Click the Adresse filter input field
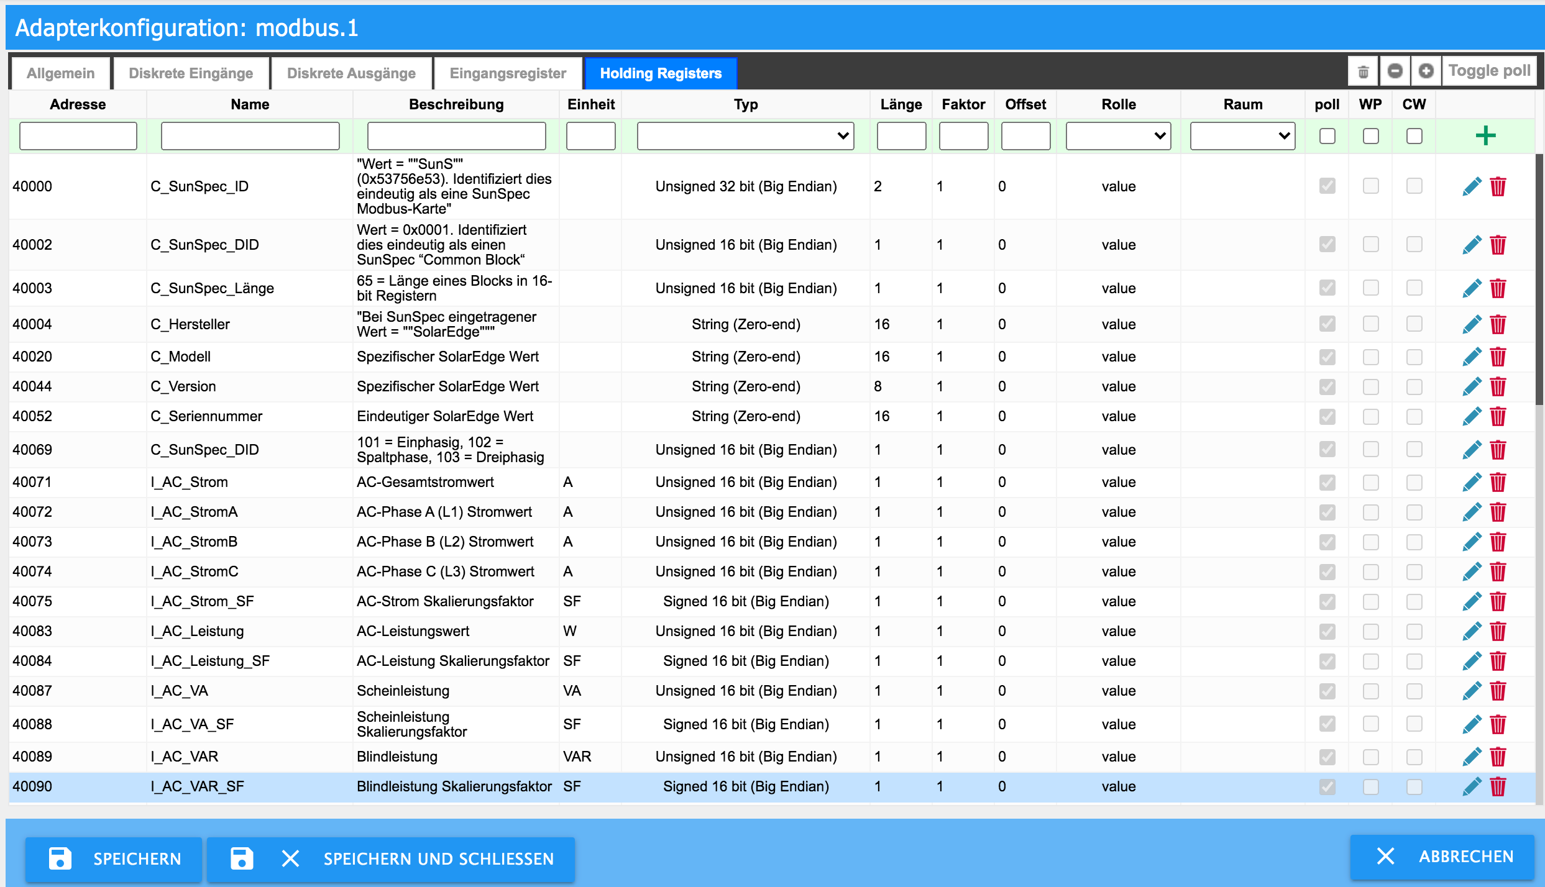The width and height of the screenshot is (1545, 887). [x=78, y=136]
